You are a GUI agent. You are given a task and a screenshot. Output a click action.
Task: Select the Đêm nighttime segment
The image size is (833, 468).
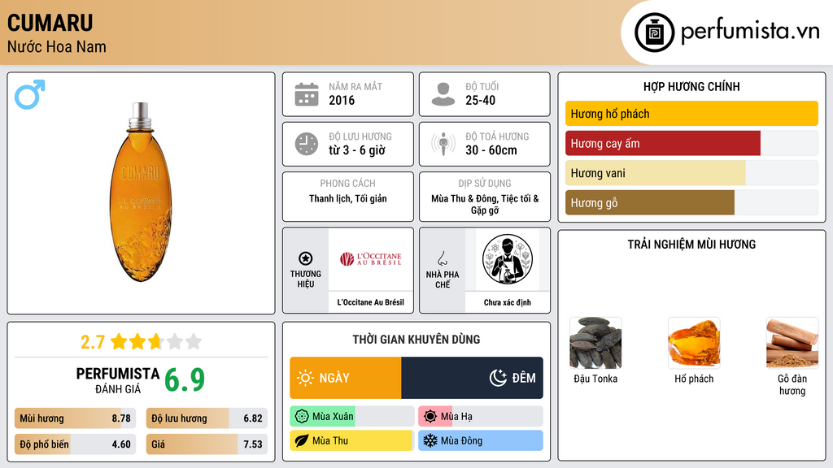coord(473,378)
